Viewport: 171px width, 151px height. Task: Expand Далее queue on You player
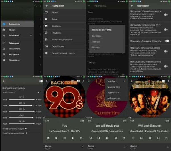pyautogui.click(x=83, y=147)
